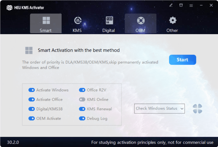Select the OEM tab
This screenshot has height=147, width=218.
pyautogui.click(x=140, y=24)
